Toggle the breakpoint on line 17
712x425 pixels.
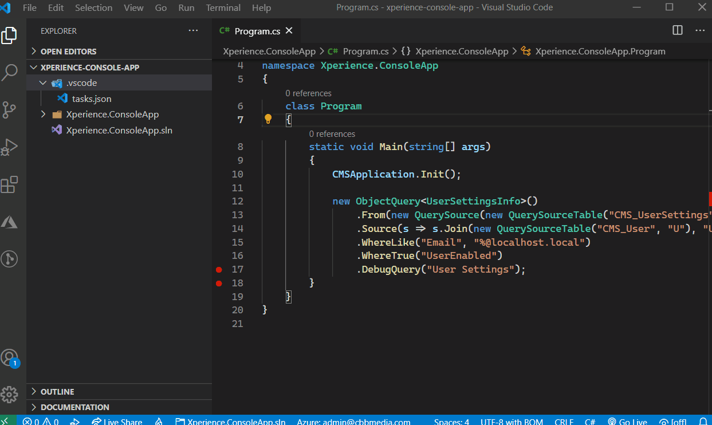pos(218,269)
